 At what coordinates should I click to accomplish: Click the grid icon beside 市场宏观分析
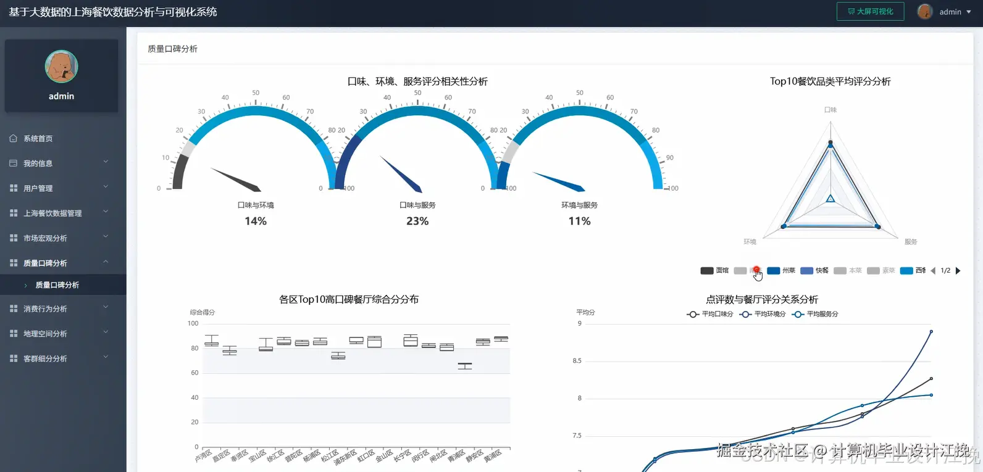(14, 238)
